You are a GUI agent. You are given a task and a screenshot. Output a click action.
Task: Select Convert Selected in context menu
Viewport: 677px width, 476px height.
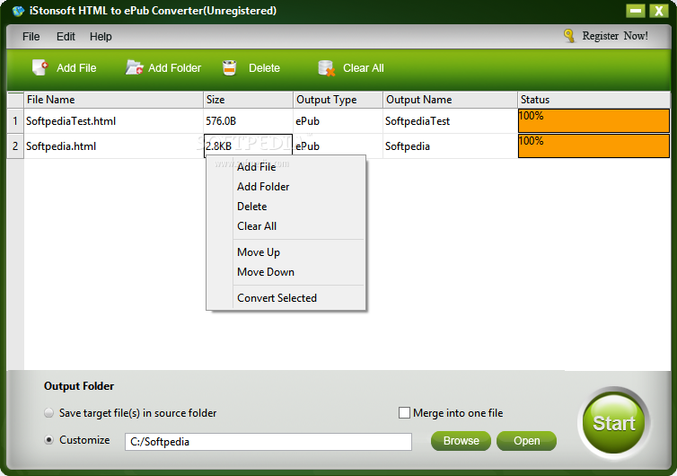[286, 298]
